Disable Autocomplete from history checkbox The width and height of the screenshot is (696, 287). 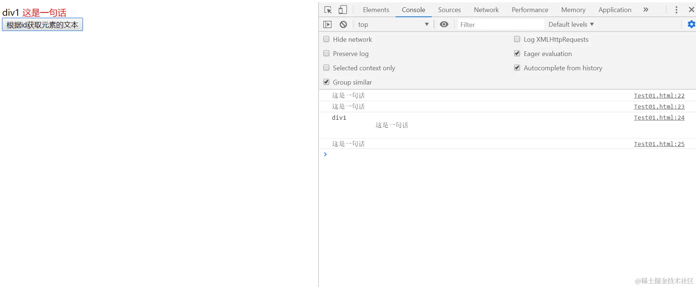point(517,68)
